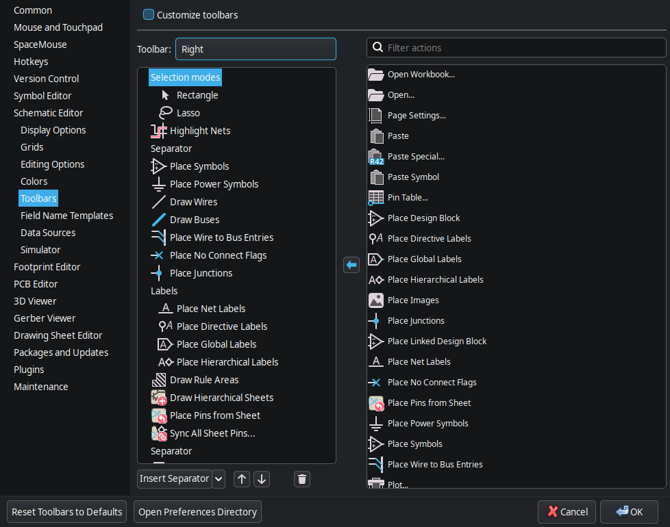Select Selection modes group item
The image size is (670, 527).
pyautogui.click(x=185, y=77)
